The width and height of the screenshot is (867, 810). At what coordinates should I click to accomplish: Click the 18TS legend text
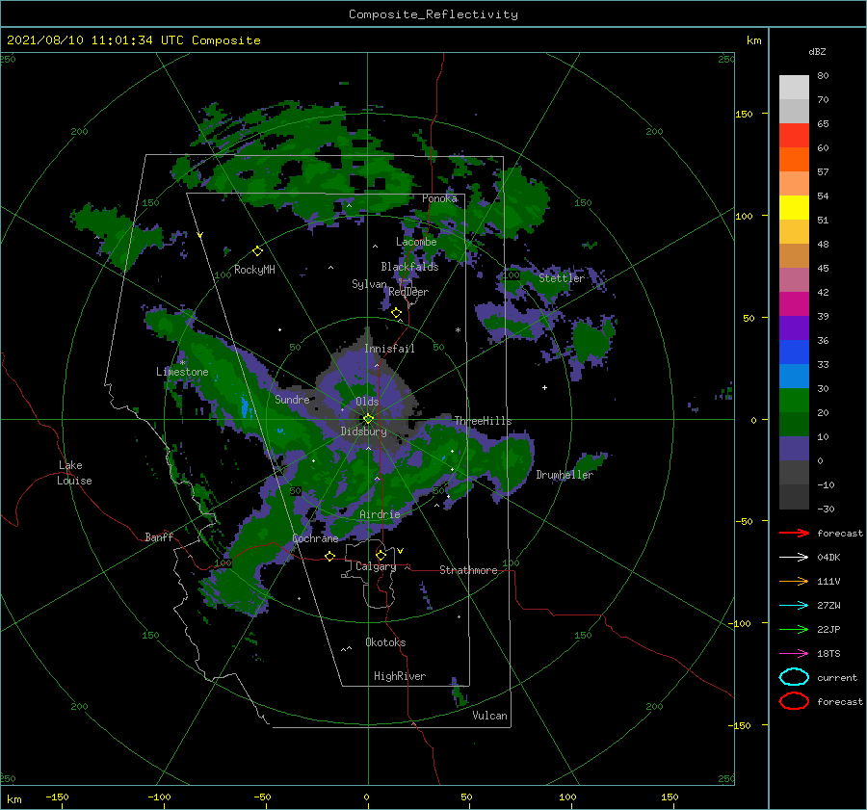point(828,654)
